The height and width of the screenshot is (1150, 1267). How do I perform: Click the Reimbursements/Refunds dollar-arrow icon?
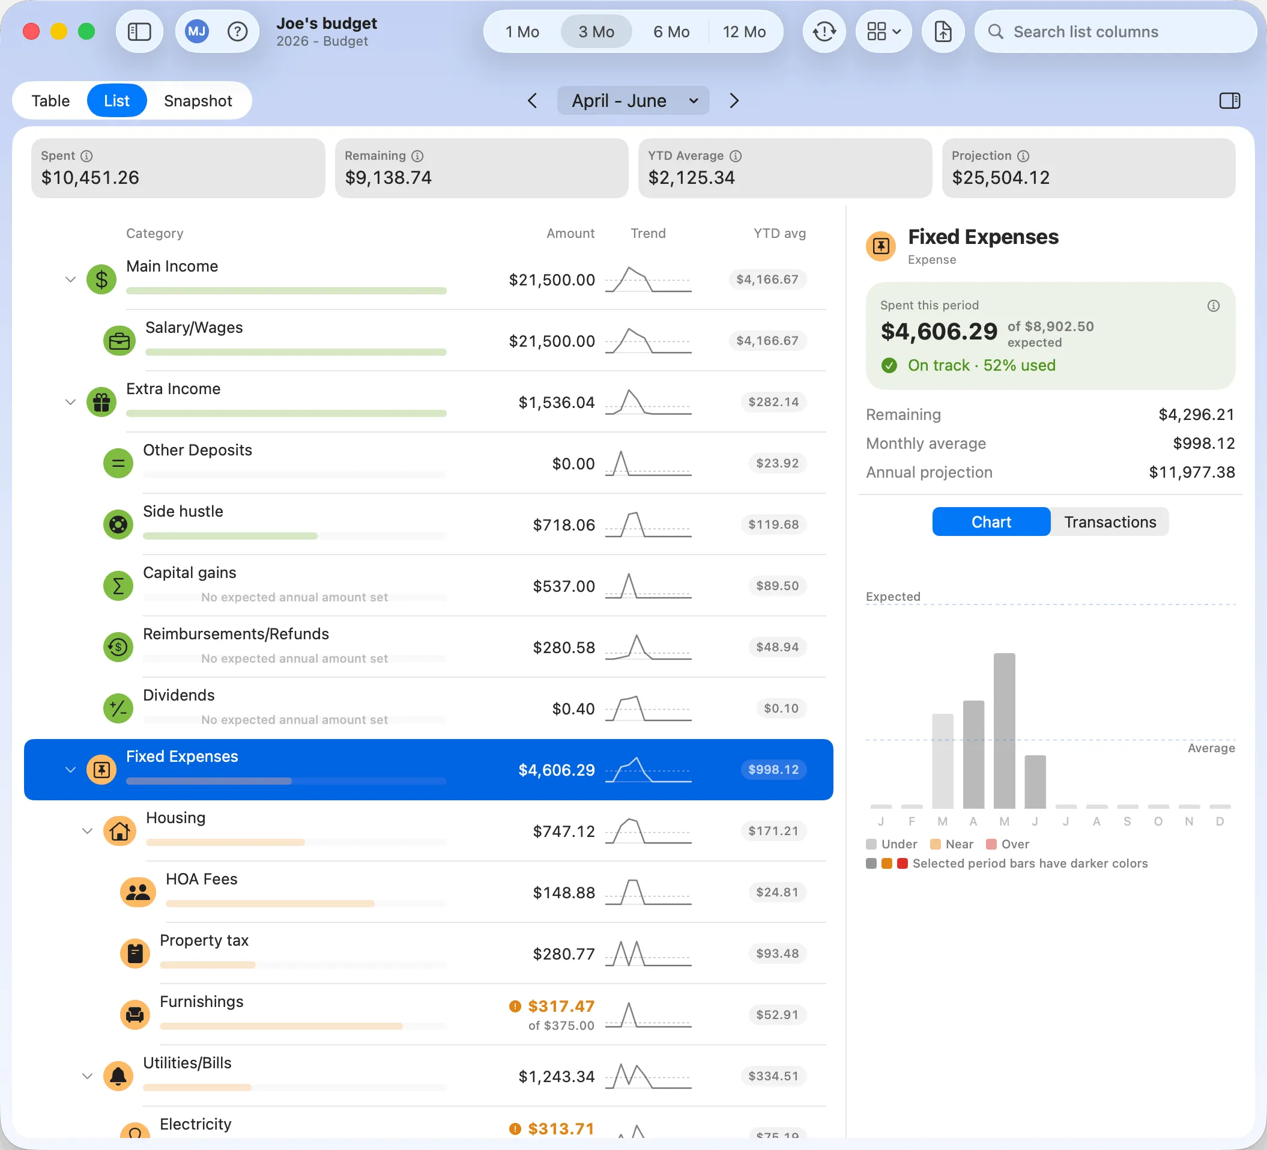tap(118, 647)
